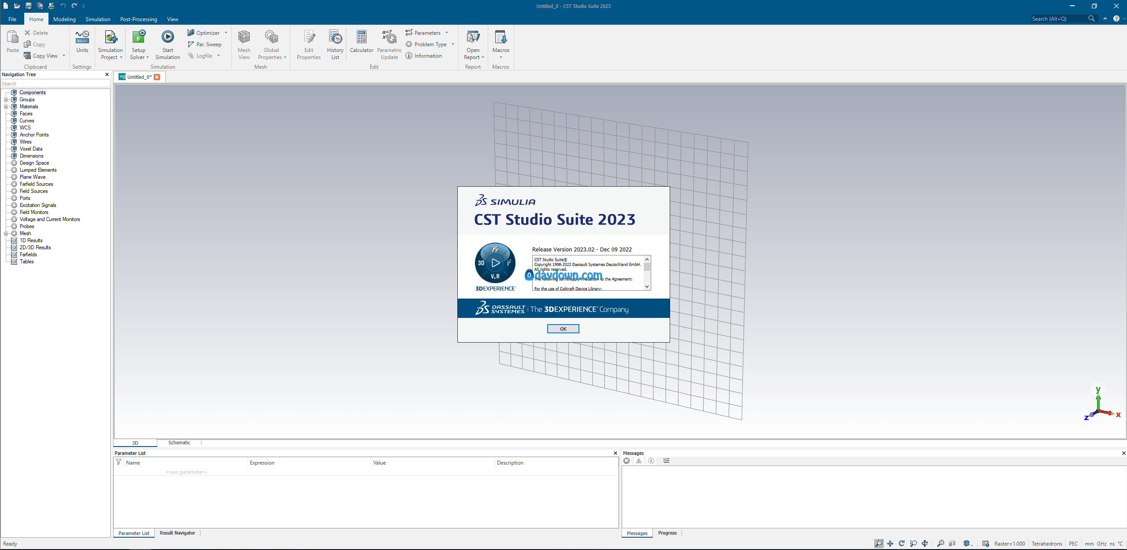1127x550 pixels.
Task: Click OK in the About dialog
Action: 563,329
